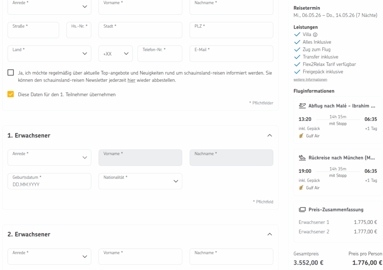The width and height of the screenshot is (383, 270).
Task: Click the checkmark icon next to Alles Inklusive
Action: click(x=297, y=42)
